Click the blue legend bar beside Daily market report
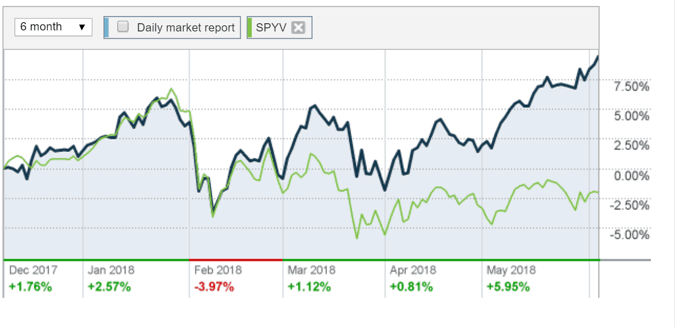The width and height of the screenshot is (675, 327). coord(107,27)
